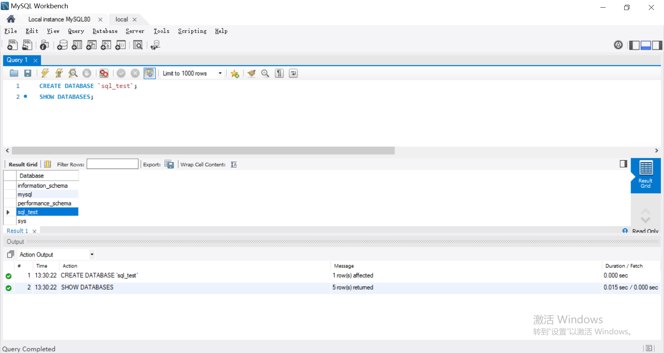Close the Result 1 tab

tap(34, 231)
